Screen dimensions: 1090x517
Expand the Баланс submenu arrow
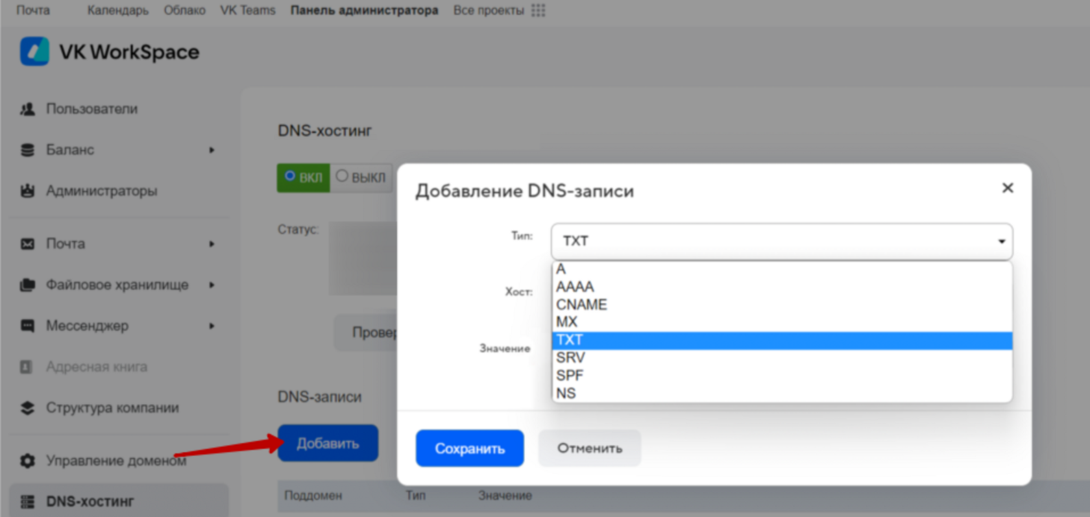pos(212,150)
